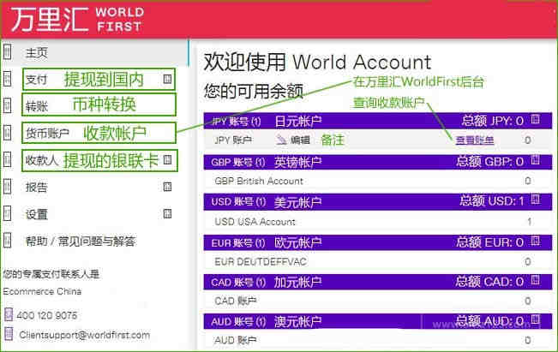Expand the 支付 submenu arrow
This screenshot has width=558, height=352.
coord(168,79)
